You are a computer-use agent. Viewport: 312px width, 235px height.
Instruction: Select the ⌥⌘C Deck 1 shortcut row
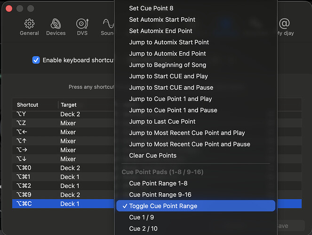[63, 204]
